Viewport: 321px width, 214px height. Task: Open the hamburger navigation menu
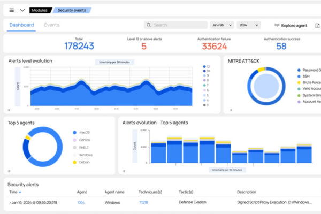(12, 10)
